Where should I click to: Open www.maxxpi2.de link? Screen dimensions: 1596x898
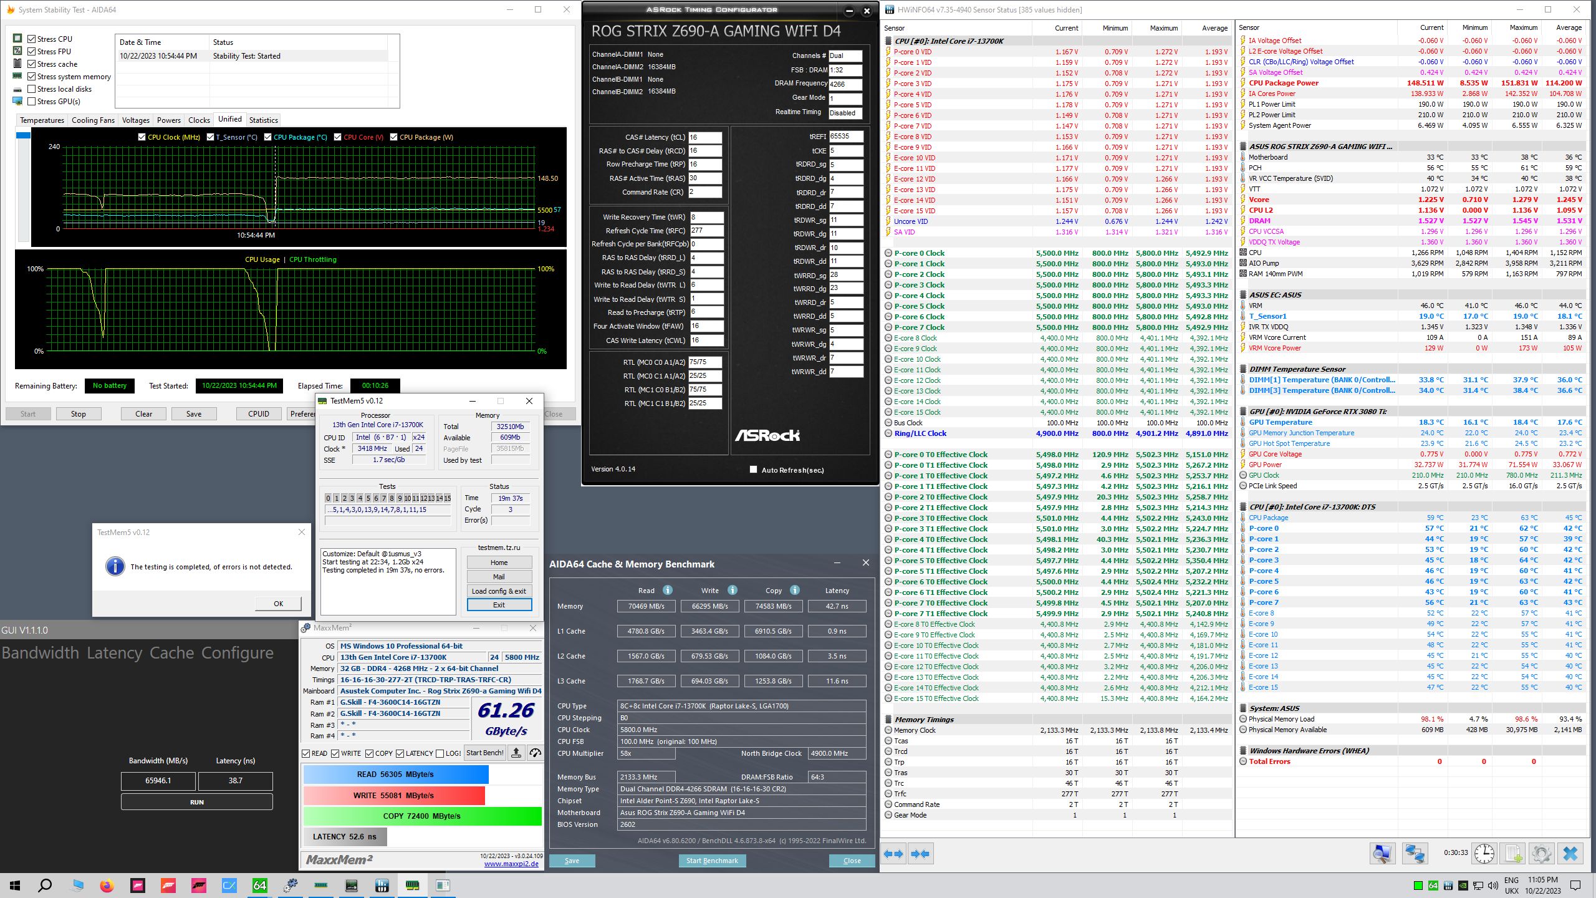click(511, 864)
